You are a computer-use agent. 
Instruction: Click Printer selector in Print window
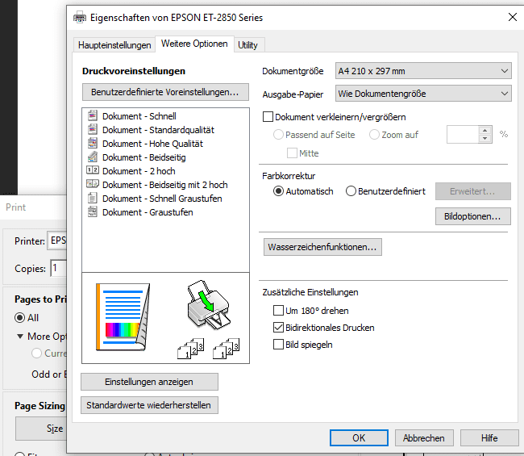click(56, 241)
